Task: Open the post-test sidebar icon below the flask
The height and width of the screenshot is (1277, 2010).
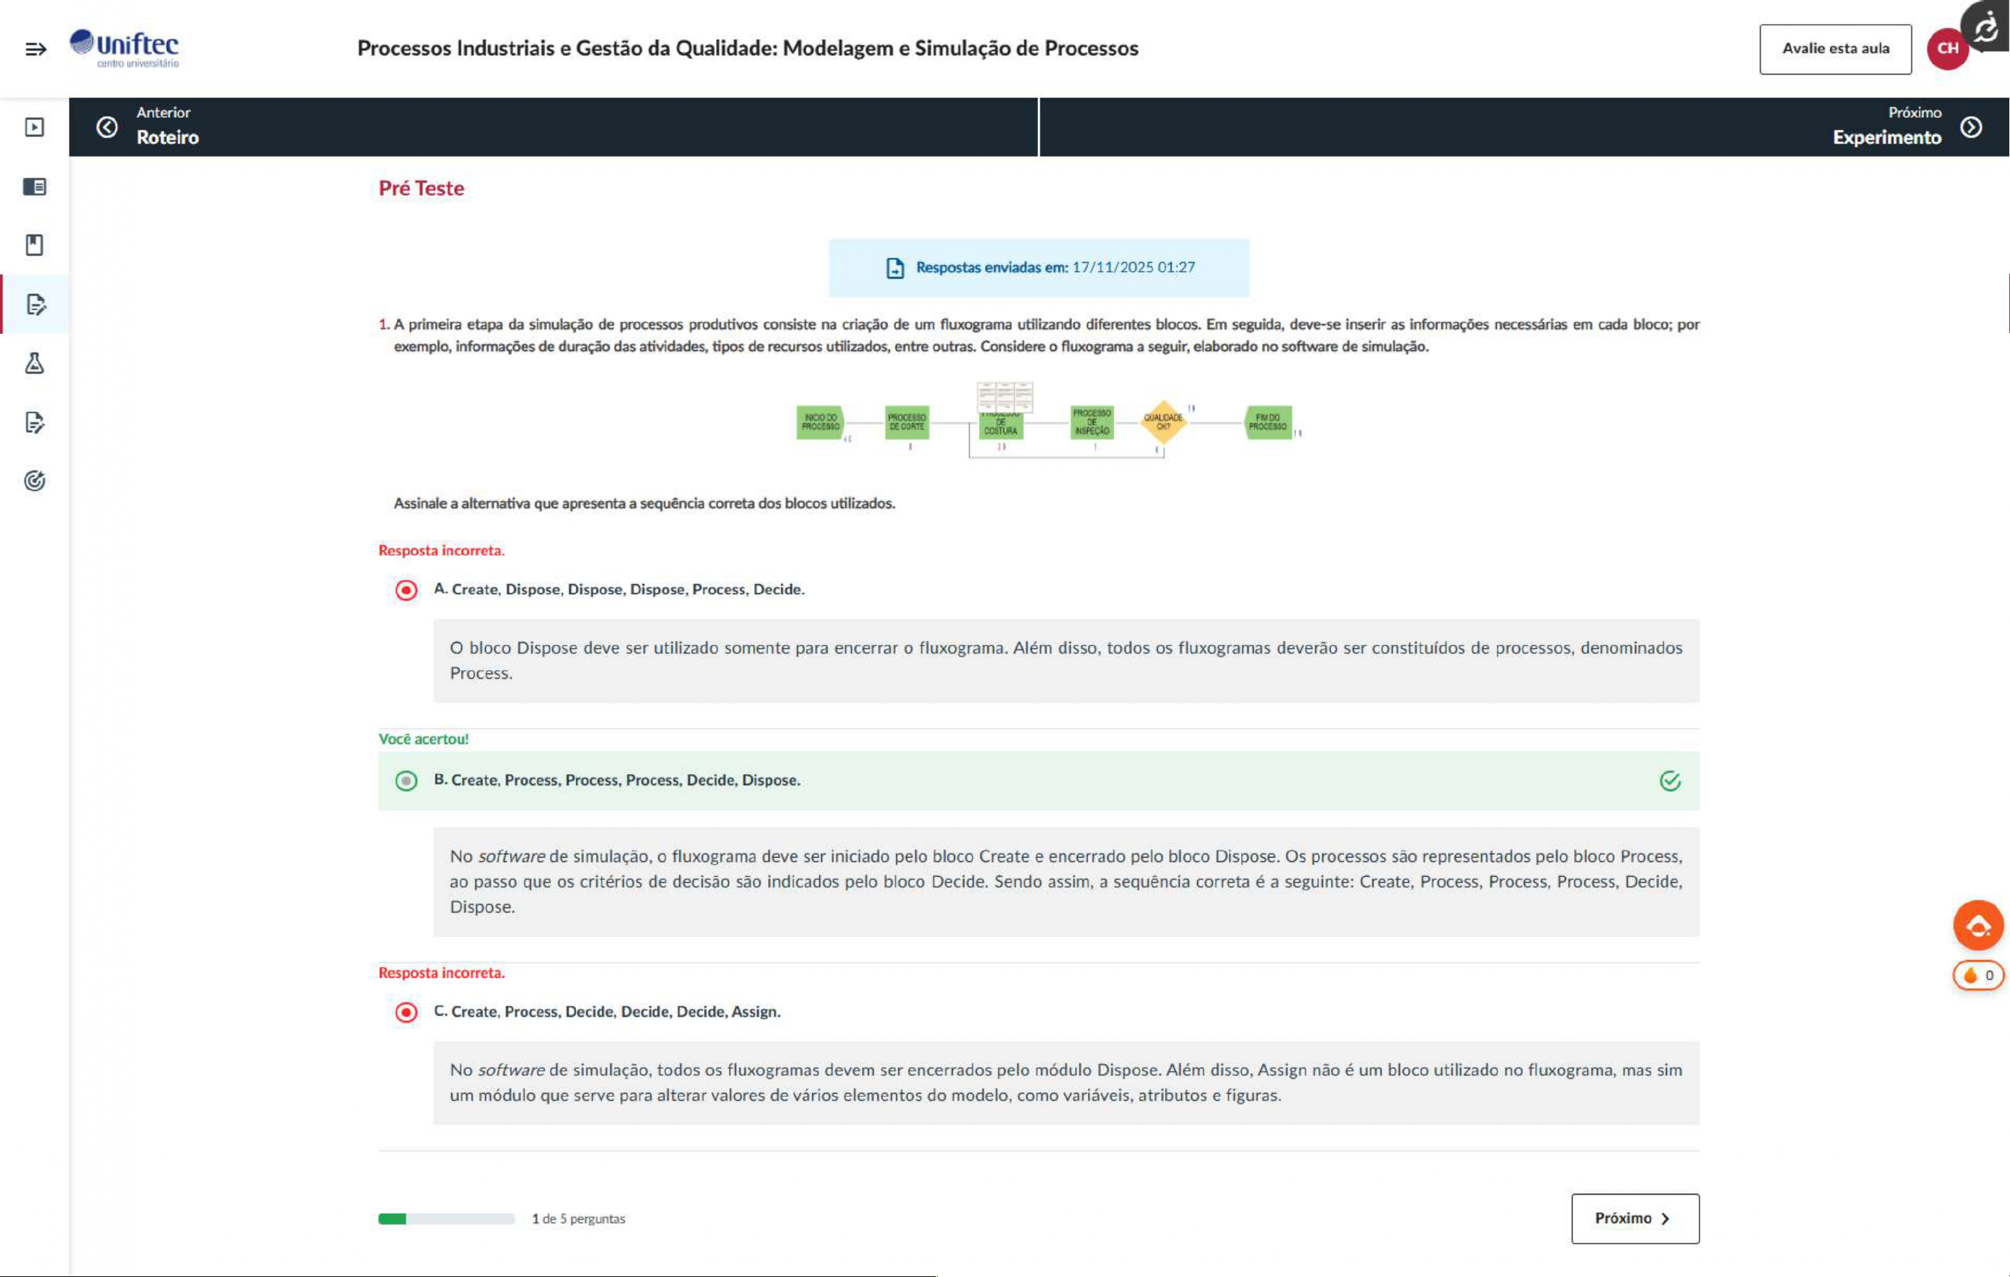Action: coord(34,422)
